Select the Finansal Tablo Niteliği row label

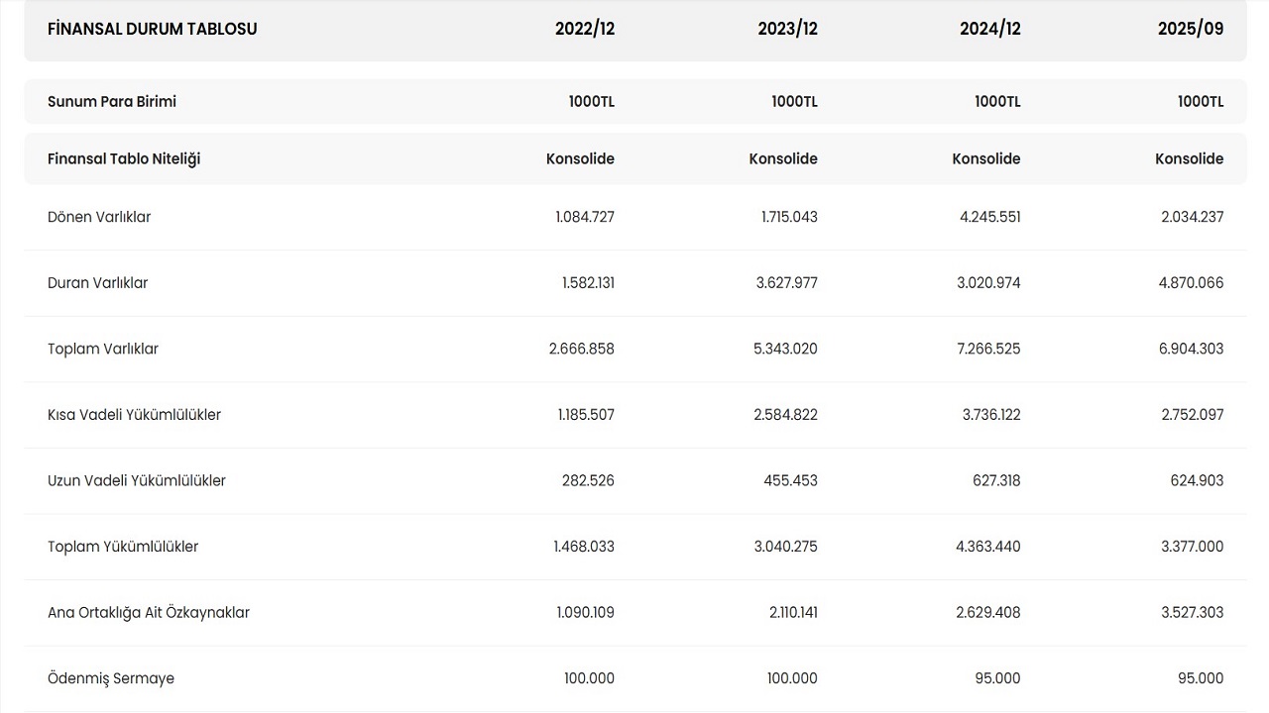(x=124, y=158)
